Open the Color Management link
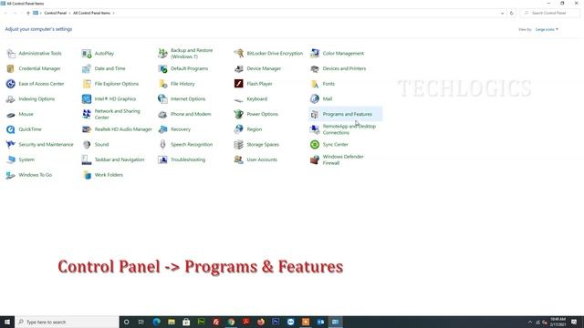 (x=343, y=54)
